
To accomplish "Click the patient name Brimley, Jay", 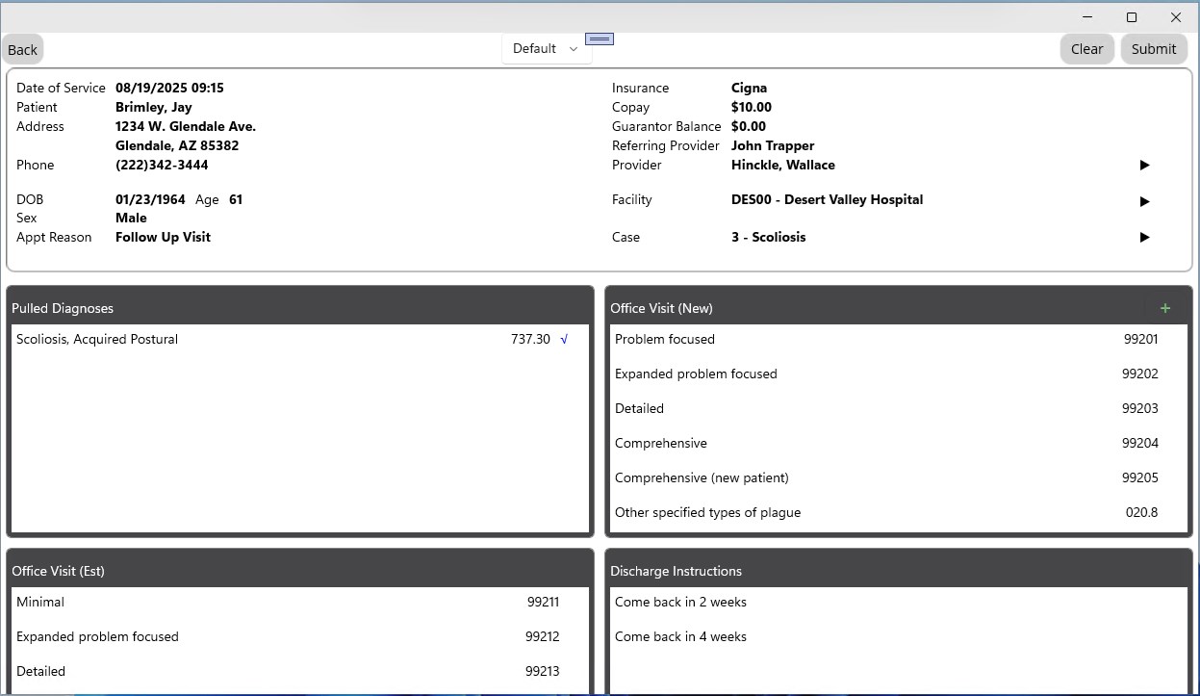I will (x=153, y=107).
